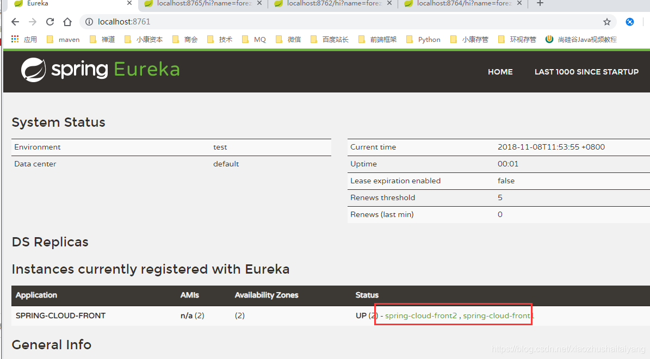Click the Renews threshold value 5

point(500,198)
